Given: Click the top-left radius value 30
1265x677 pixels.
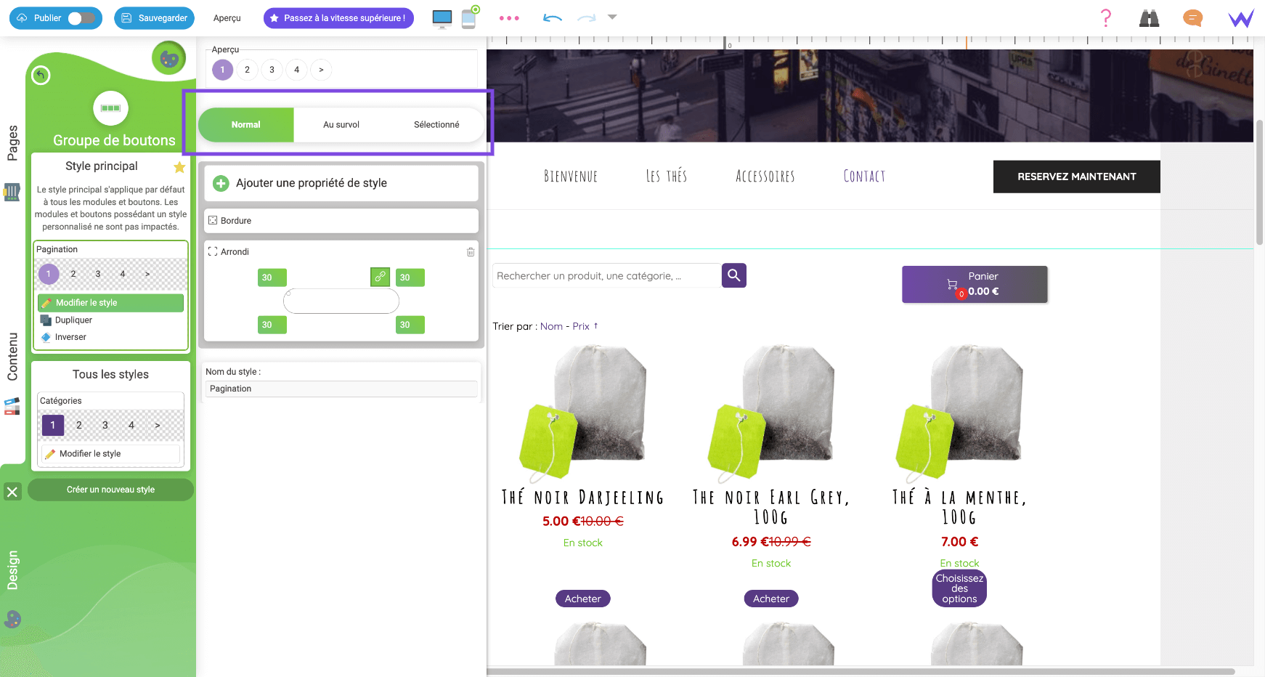Looking at the screenshot, I should click(x=272, y=277).
